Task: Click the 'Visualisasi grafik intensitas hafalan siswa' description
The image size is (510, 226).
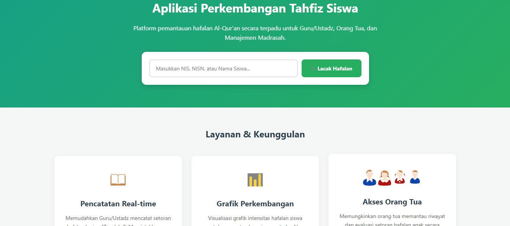Action: (x=255, y=221)
